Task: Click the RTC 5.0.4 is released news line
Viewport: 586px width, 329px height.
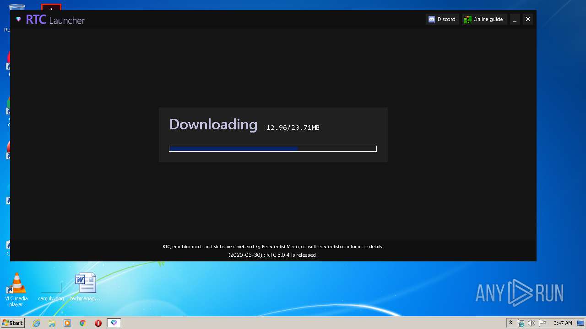Action: tap(272, 255)
